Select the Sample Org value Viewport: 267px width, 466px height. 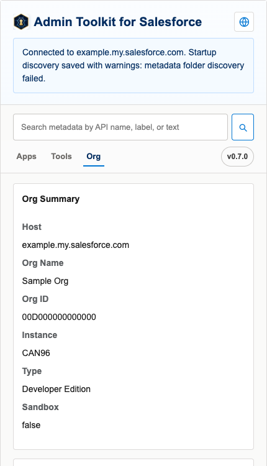coord(45,281)
